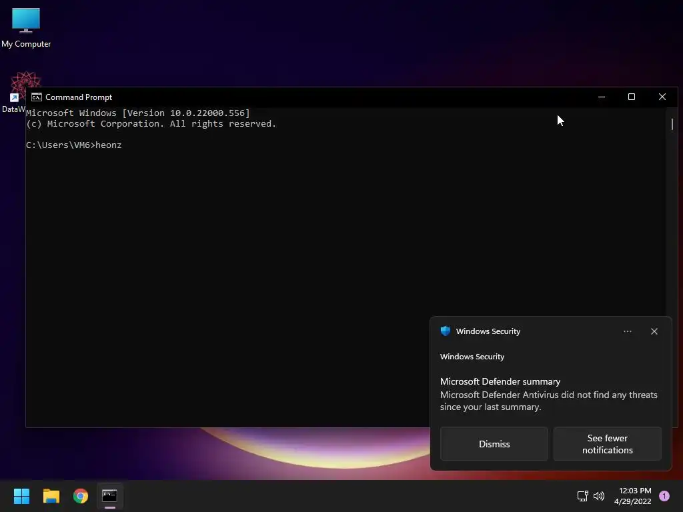Click the Command Prompt title bar icon
Image resolution: width=683 pixels, height=512 pixels.
click(37, 97)
